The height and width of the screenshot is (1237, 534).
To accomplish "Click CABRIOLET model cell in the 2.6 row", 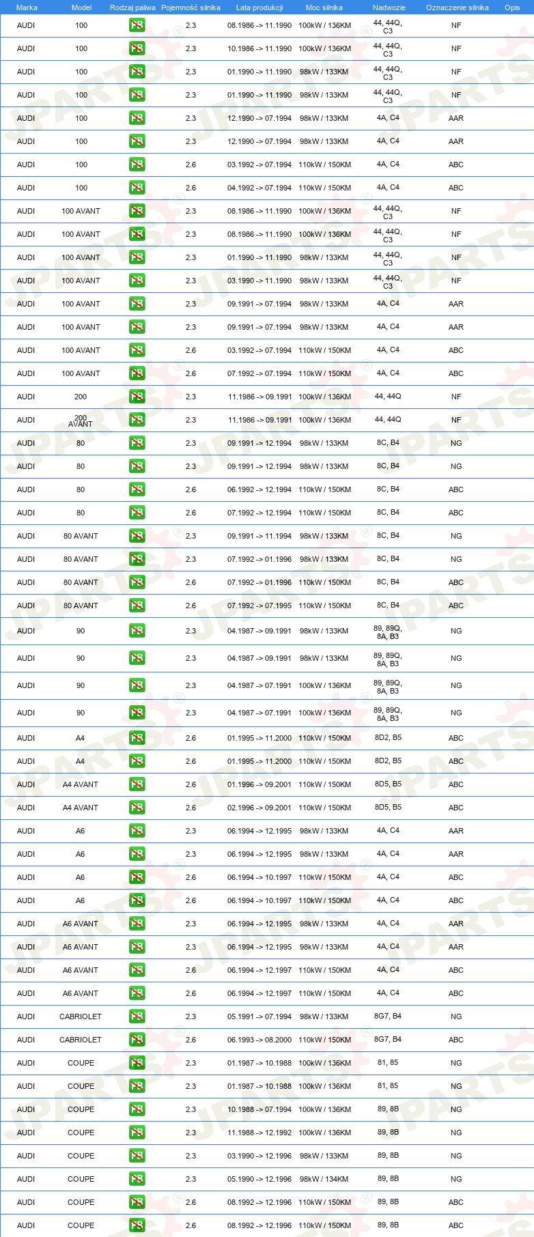I will tap(81, 1040).
